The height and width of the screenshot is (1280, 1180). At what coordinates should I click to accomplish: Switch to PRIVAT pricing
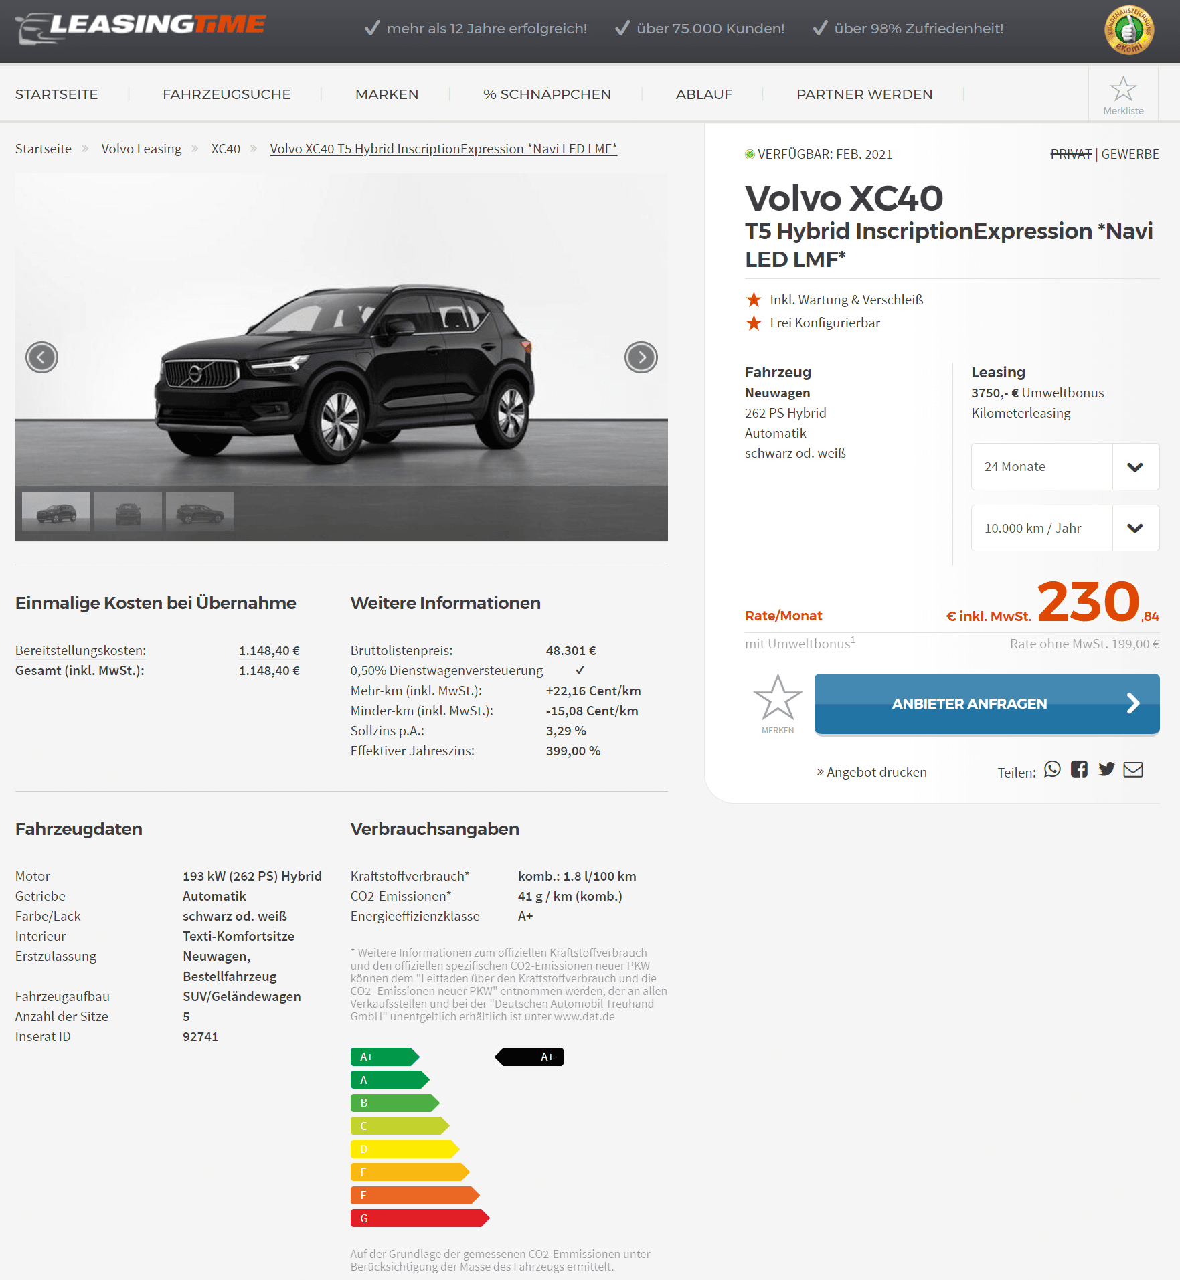tap(1071, 154)
